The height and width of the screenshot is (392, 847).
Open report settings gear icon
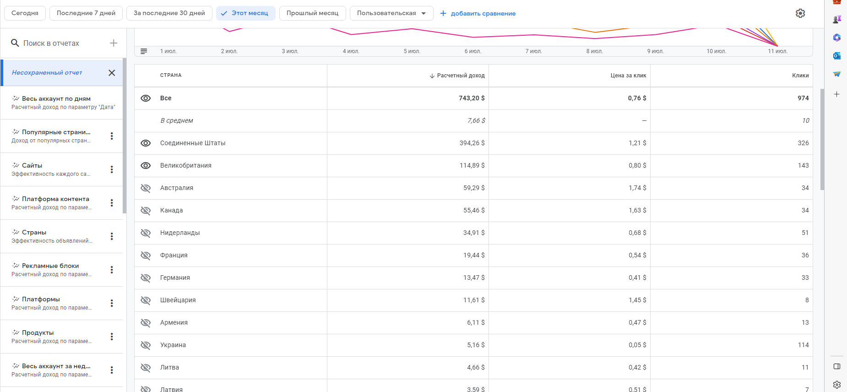click(800, 13)
